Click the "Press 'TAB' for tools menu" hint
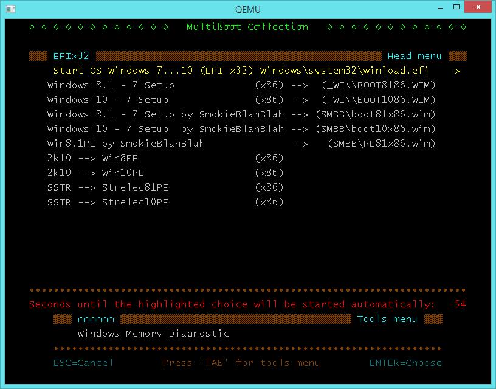The image size is (496, 389). pyautogui.click(x=241, y=363)
